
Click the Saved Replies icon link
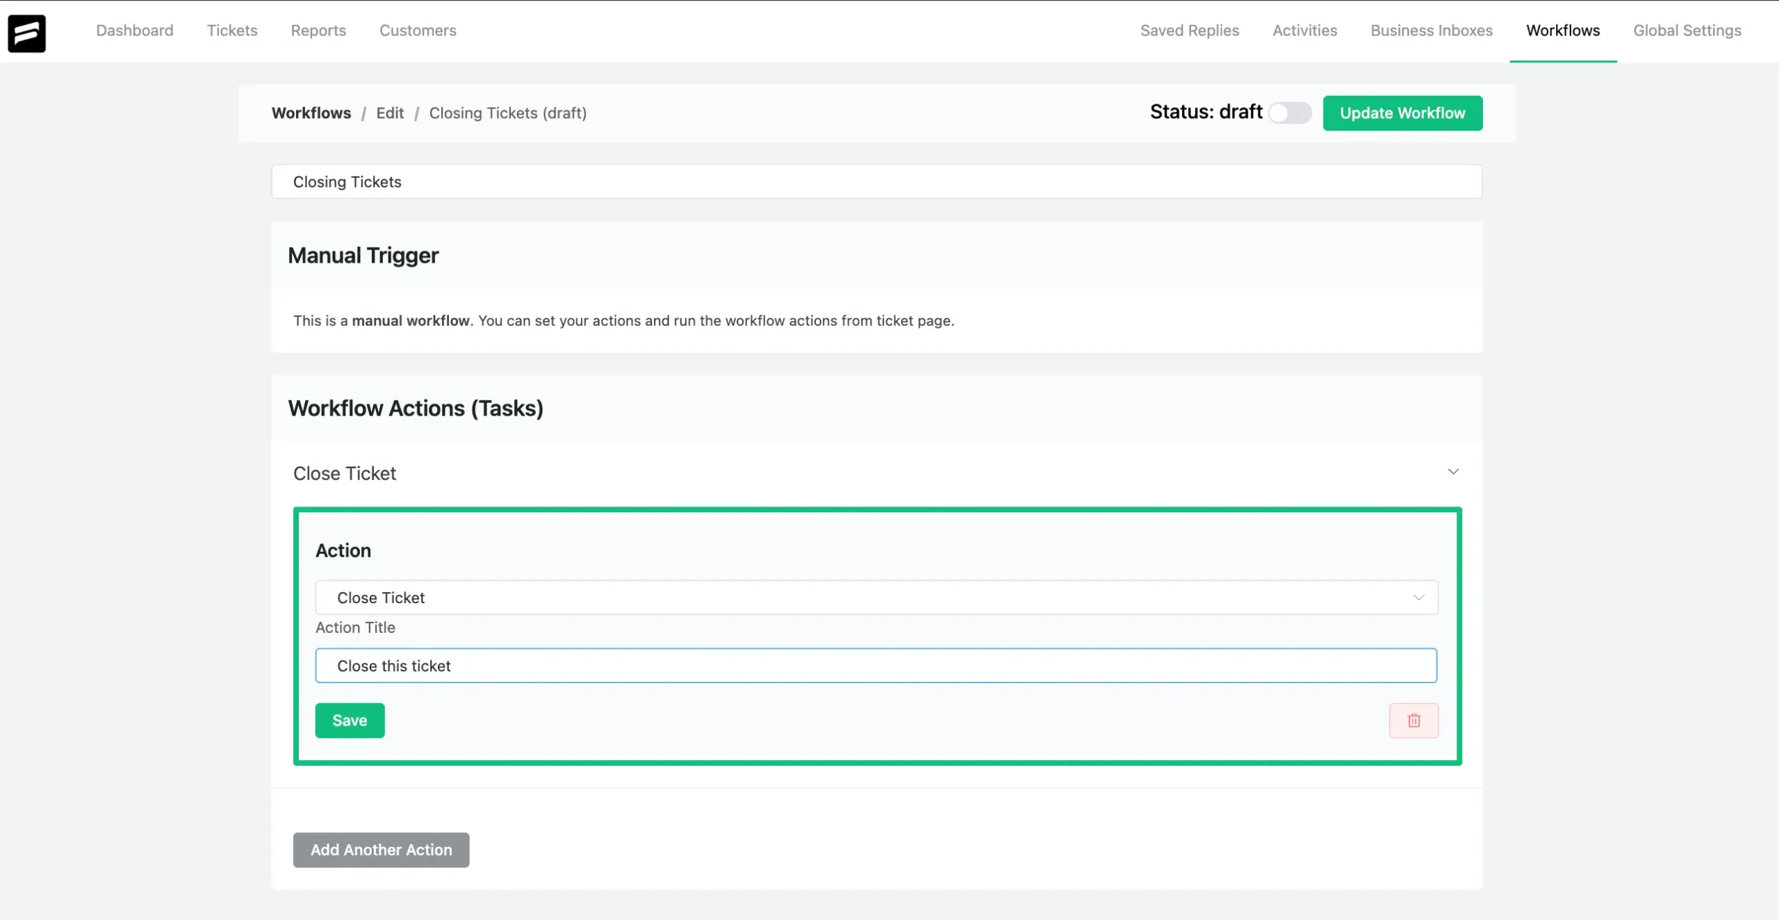click(x=1190, y=32)
